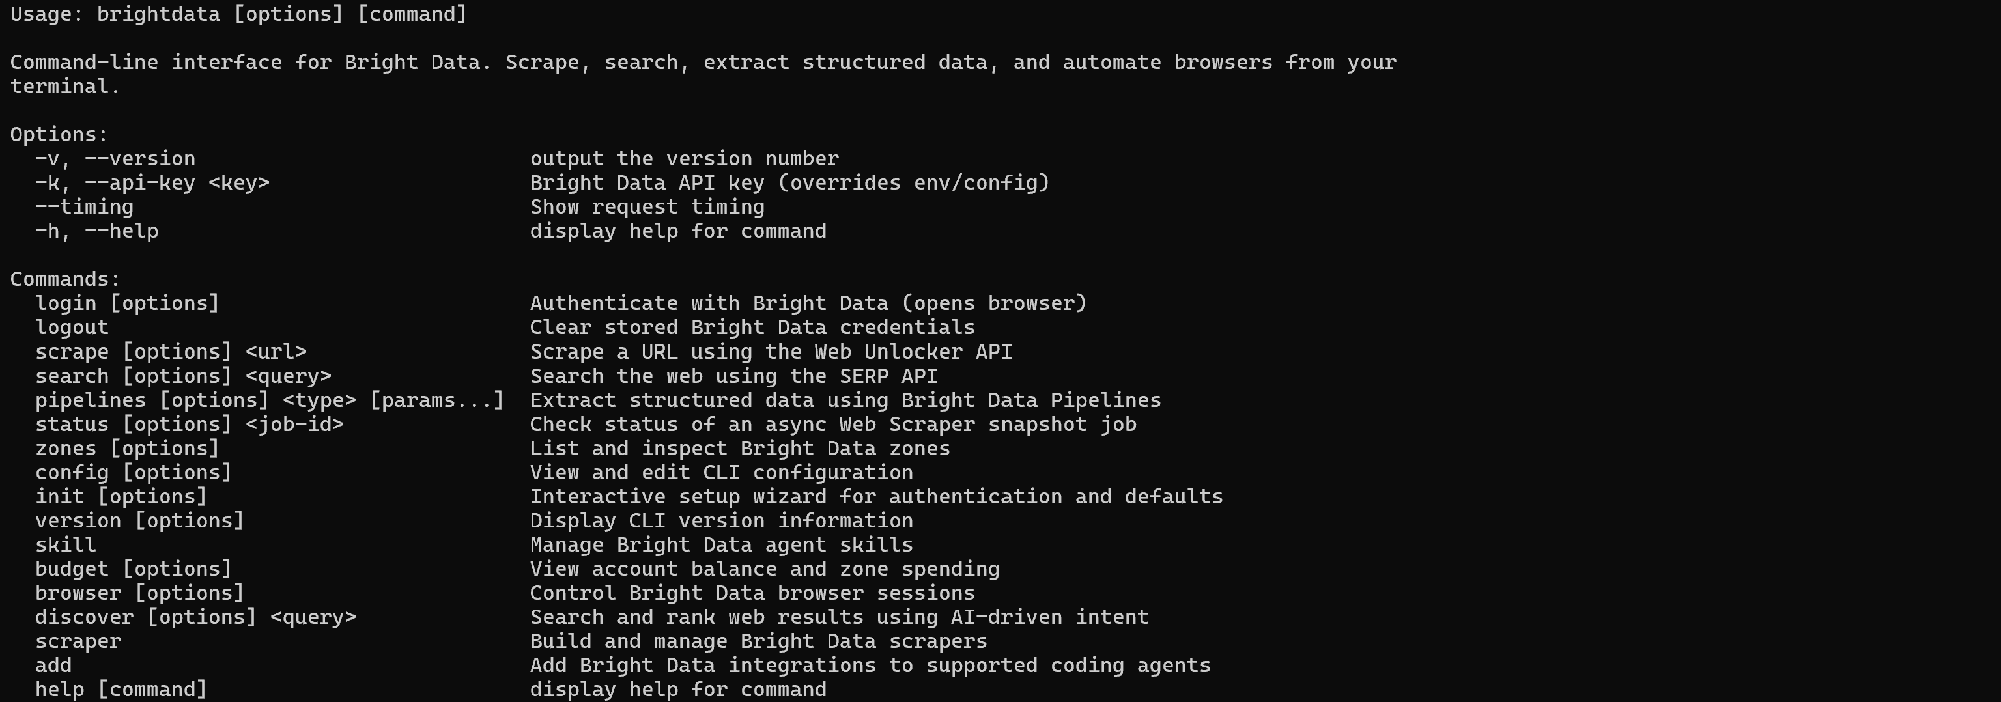Viewport: 2001px width, 702px height.
Task: Click the init [options] command
Action: coord(121,496)
